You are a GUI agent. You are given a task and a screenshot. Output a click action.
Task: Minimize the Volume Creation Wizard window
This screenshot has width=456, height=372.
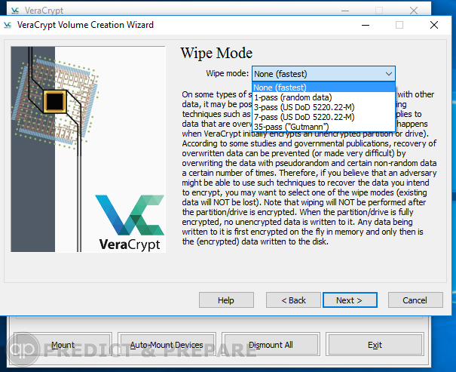point(366,25)
